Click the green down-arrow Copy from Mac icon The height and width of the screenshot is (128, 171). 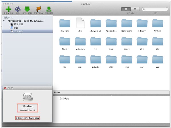pyautogui.click(x=27, y=9)
